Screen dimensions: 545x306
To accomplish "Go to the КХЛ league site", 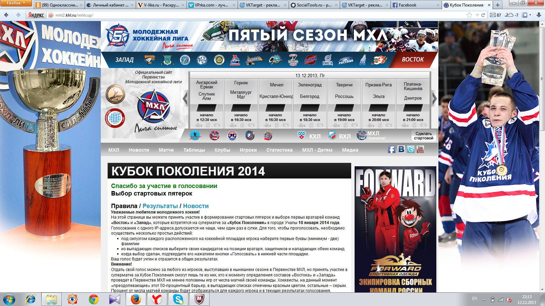I will click(x=309, y=136).
